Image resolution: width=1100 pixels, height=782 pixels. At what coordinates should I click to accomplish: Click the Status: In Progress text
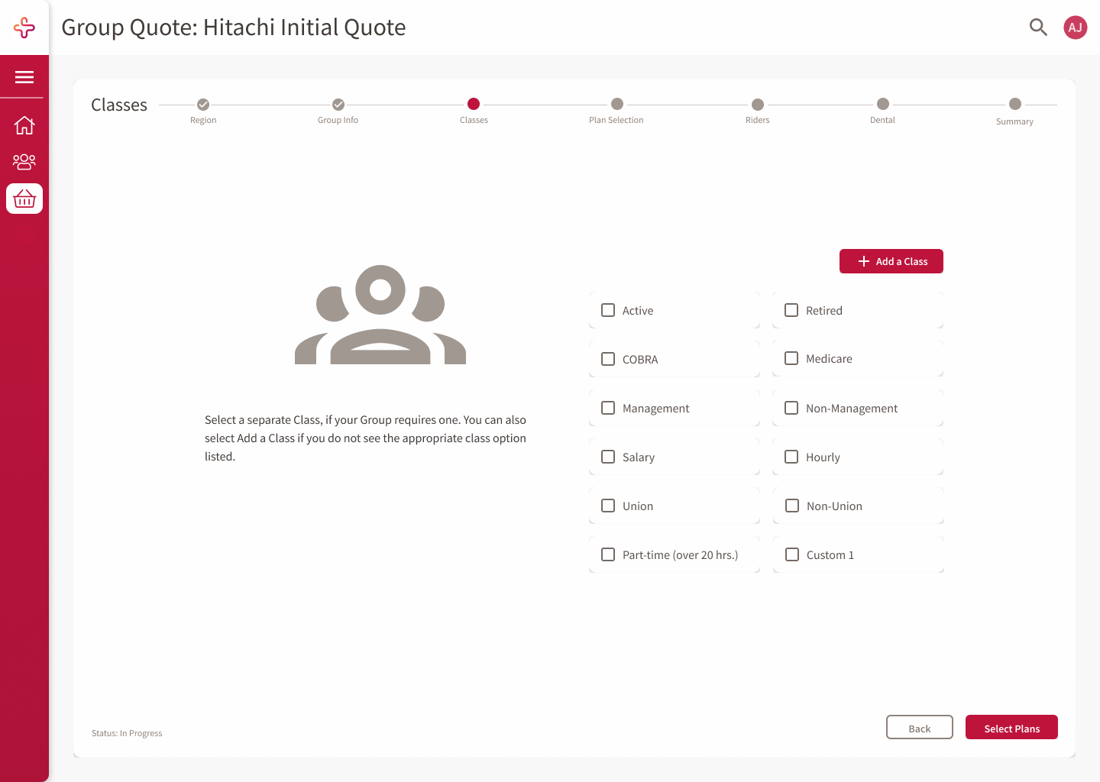click(x=127, y=733)
